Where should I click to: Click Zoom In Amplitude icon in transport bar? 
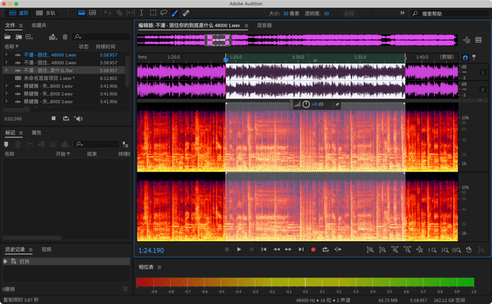click(370, 250)
